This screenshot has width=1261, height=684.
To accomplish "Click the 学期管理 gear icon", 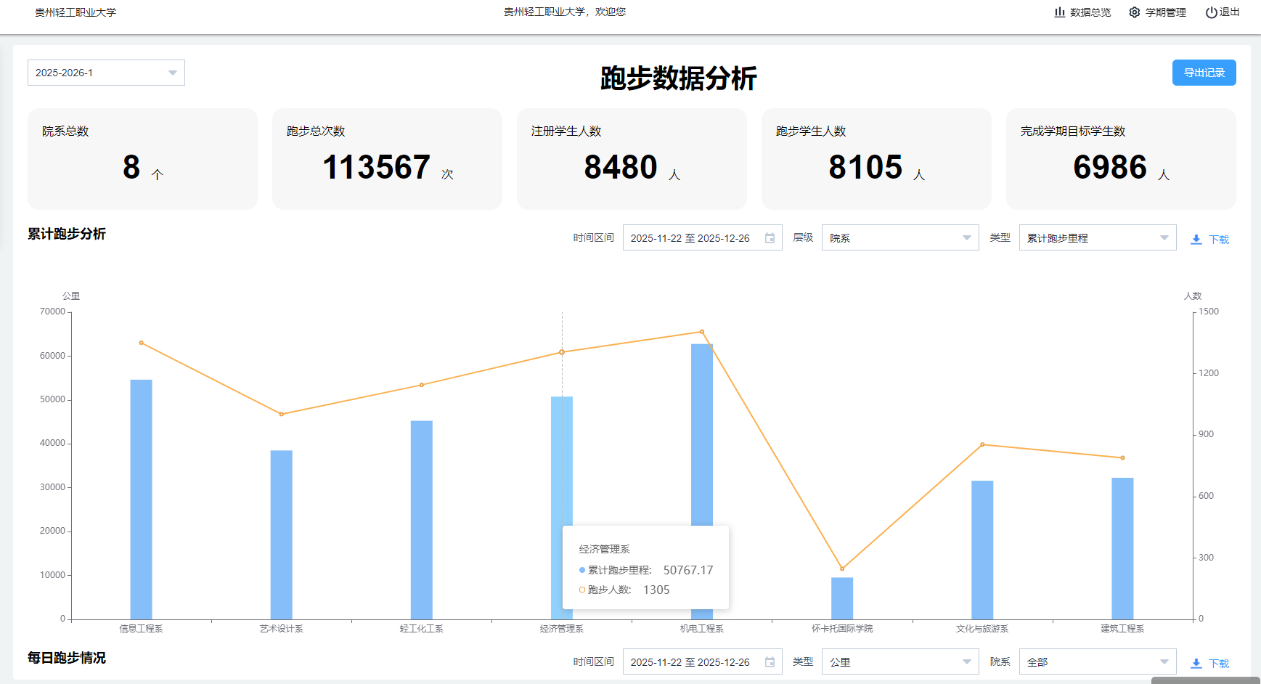I will click(x=1134, y=12).
